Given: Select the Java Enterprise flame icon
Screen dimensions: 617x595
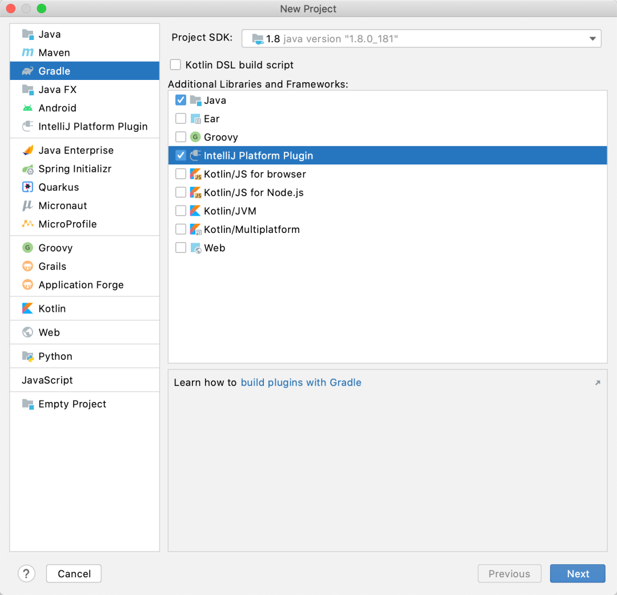Looking at the screenshot, I should coord(27,150).
